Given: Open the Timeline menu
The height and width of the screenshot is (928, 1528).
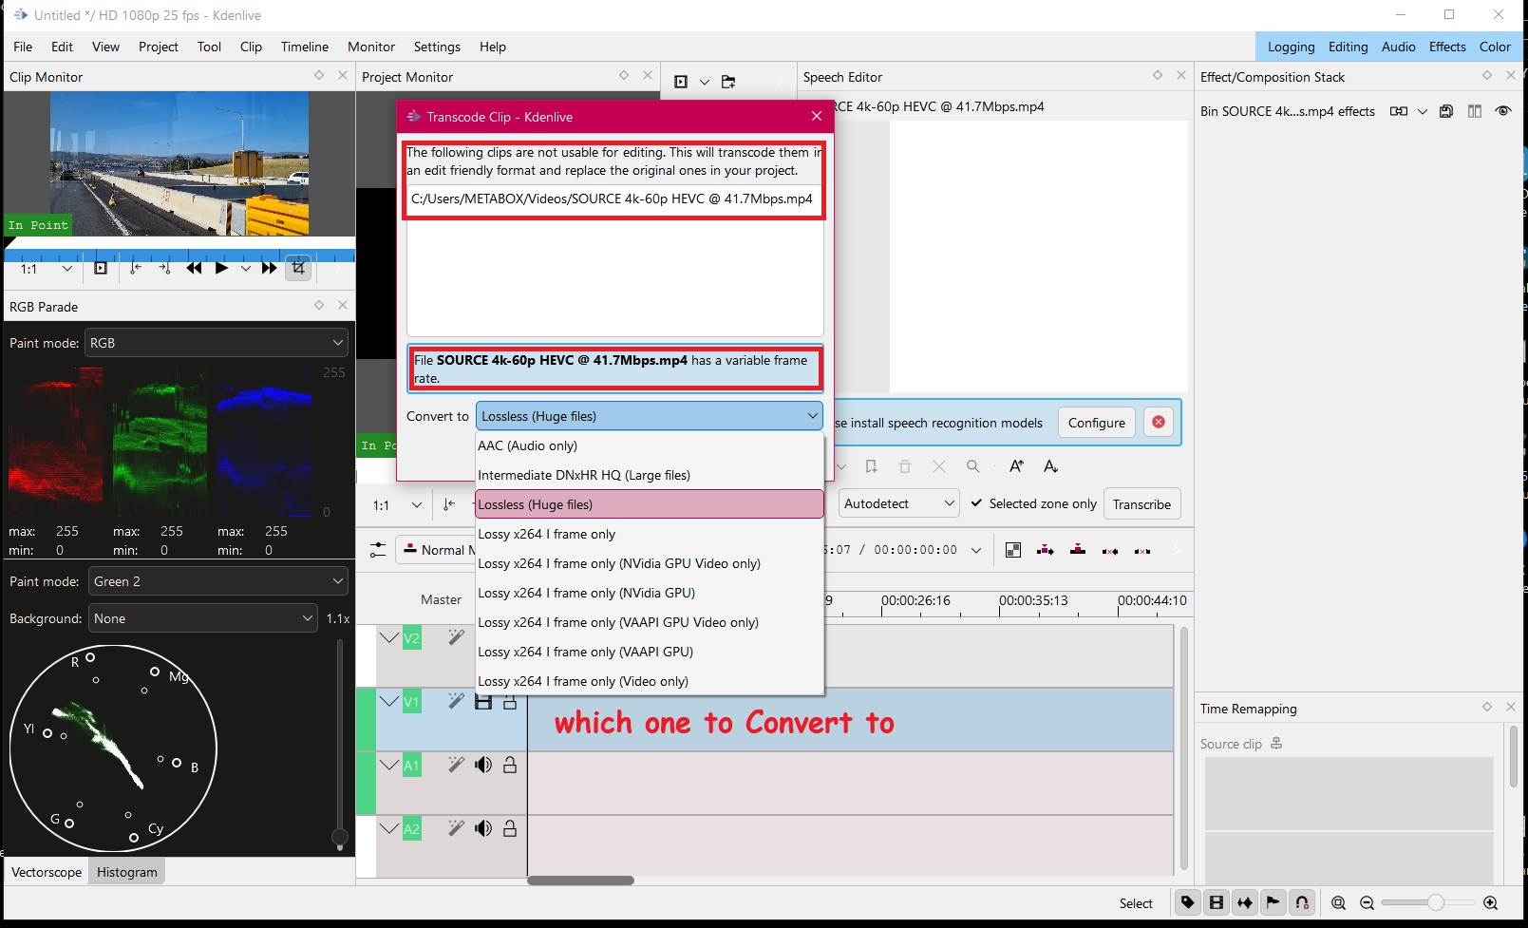Looking at the screenshot, I should click(x=305, y=47).
